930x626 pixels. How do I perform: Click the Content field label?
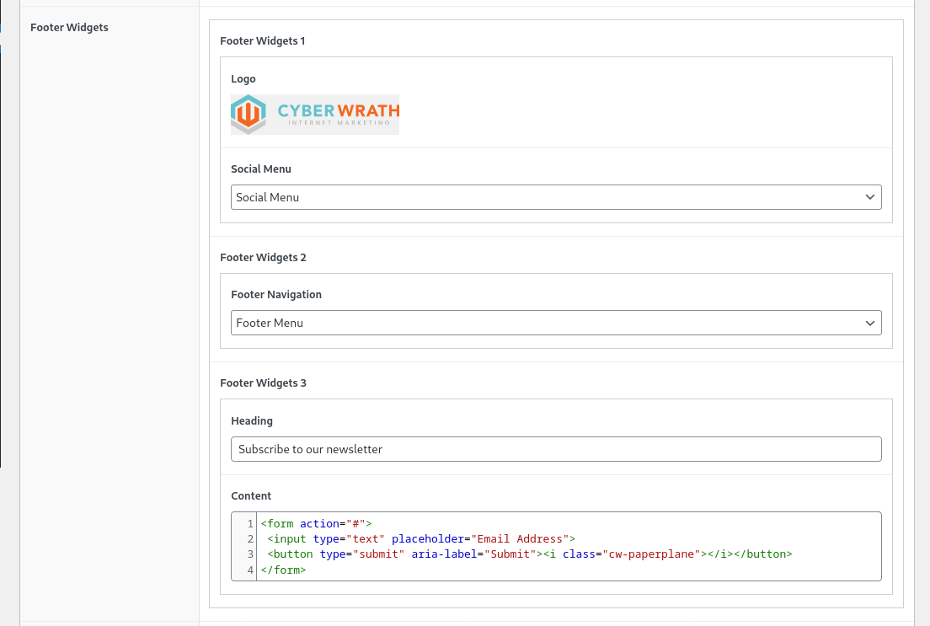(x=251, y=495)
